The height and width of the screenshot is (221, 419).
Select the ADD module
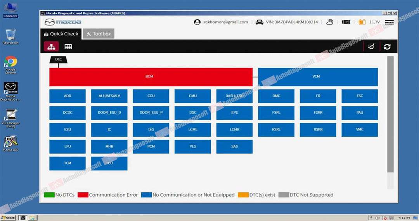coord(68,96)
